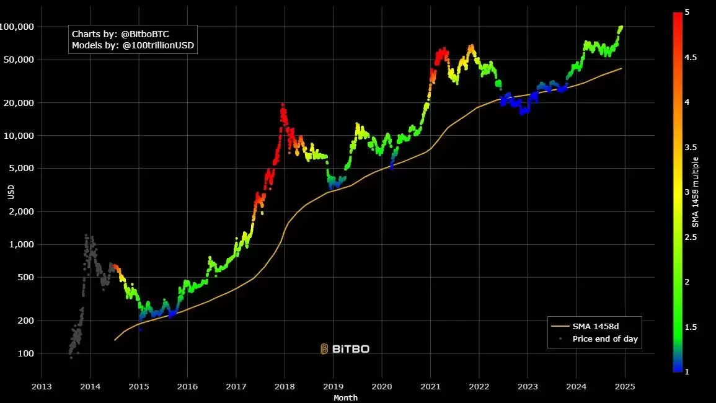Click the gray dot Price end of day marker
Viewport: 716px width, 403px height.
pyautogui.click(x=560, y=339)
